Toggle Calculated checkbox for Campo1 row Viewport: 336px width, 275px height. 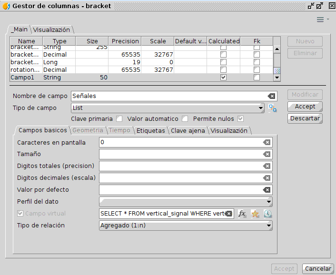tap(223, 78)
